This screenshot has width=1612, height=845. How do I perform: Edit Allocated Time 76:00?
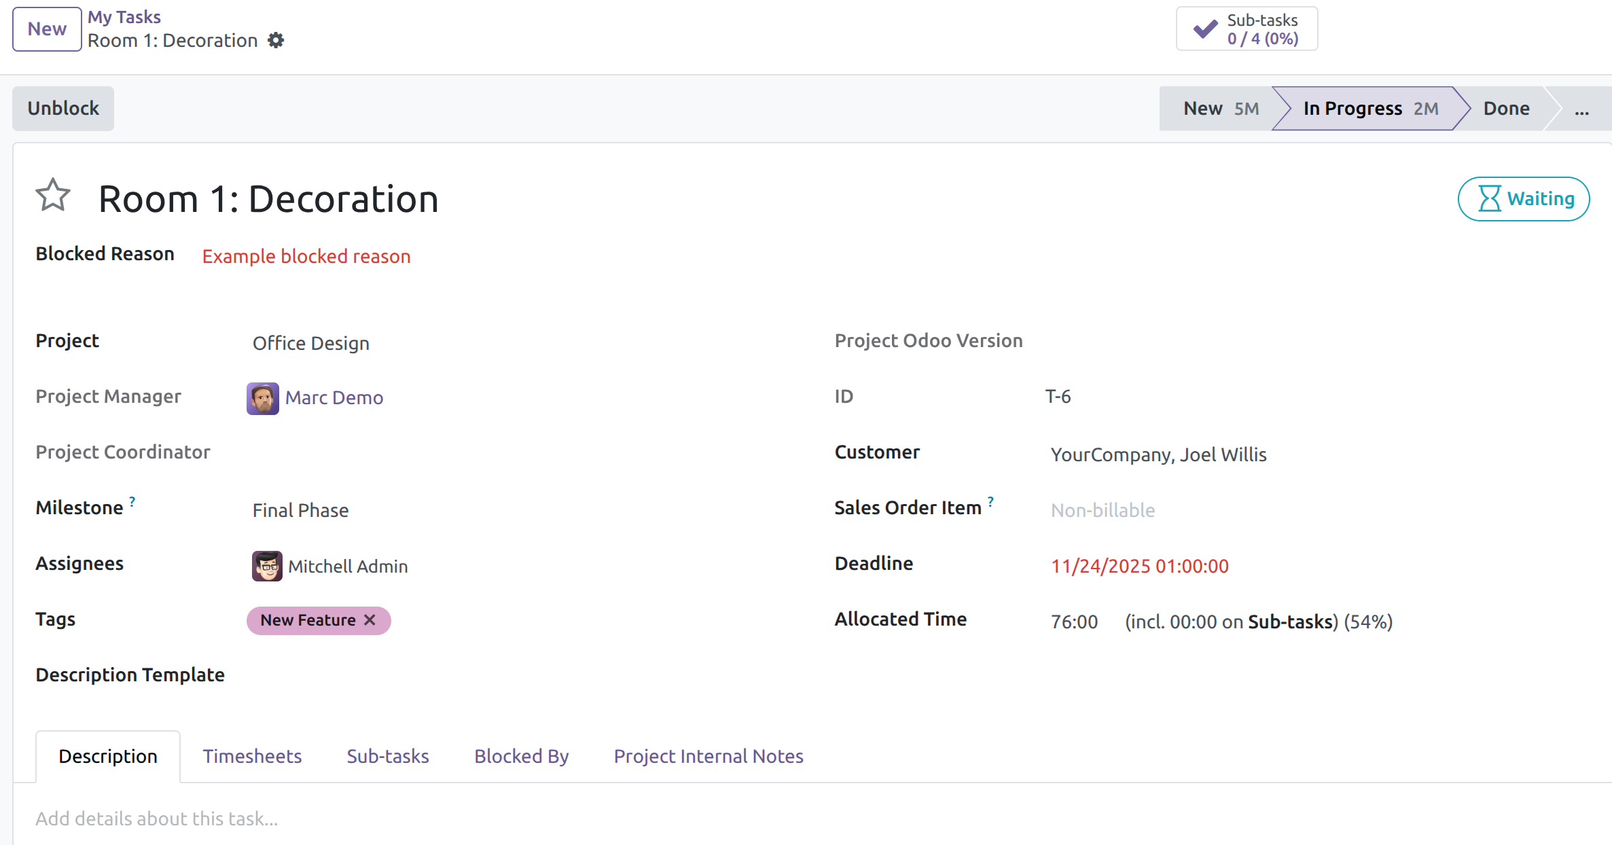(x=1074, y=622)
